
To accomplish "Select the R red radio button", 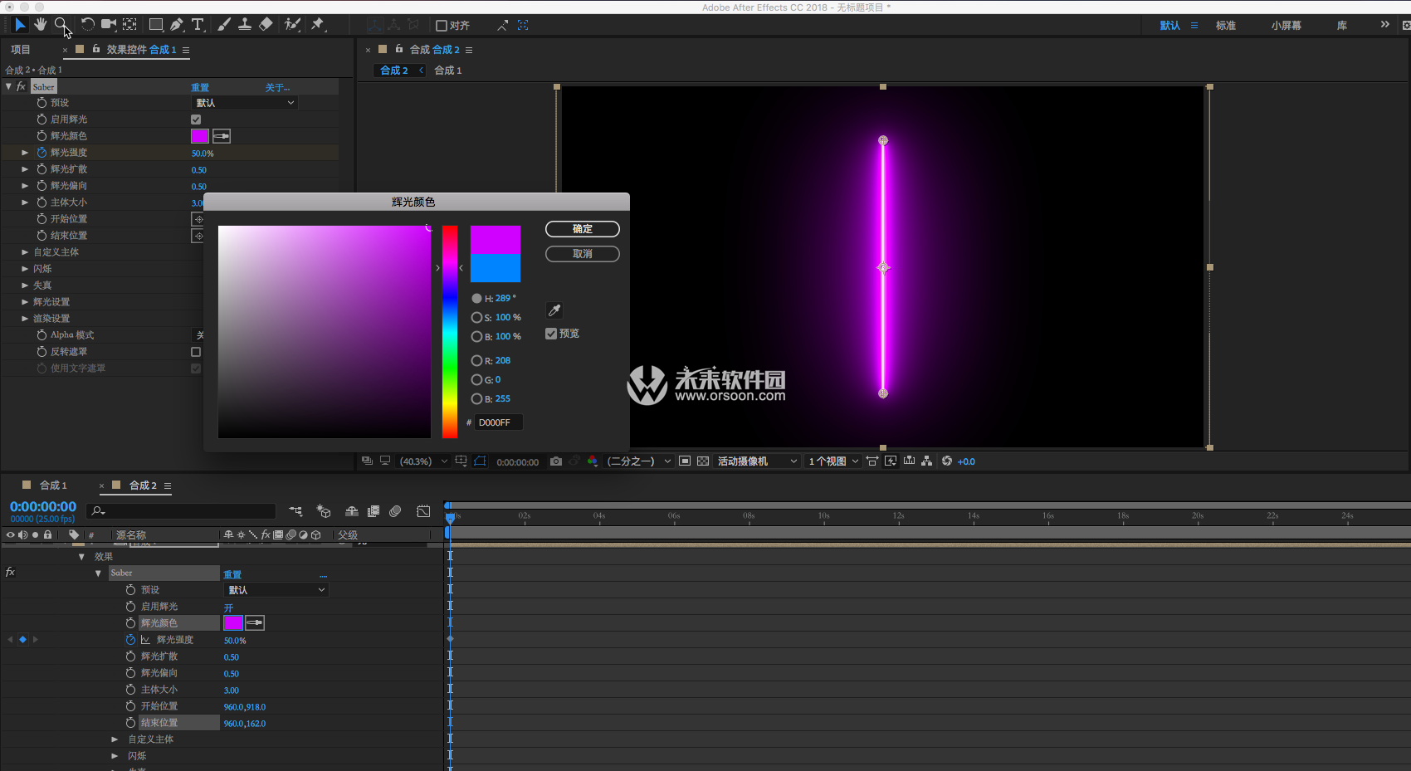I will (476, 361).
